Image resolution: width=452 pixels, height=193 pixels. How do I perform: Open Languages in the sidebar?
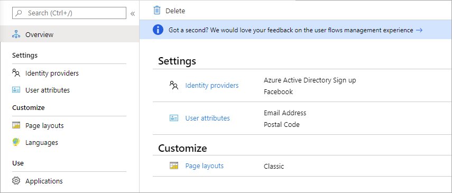[x=42, y=143]
